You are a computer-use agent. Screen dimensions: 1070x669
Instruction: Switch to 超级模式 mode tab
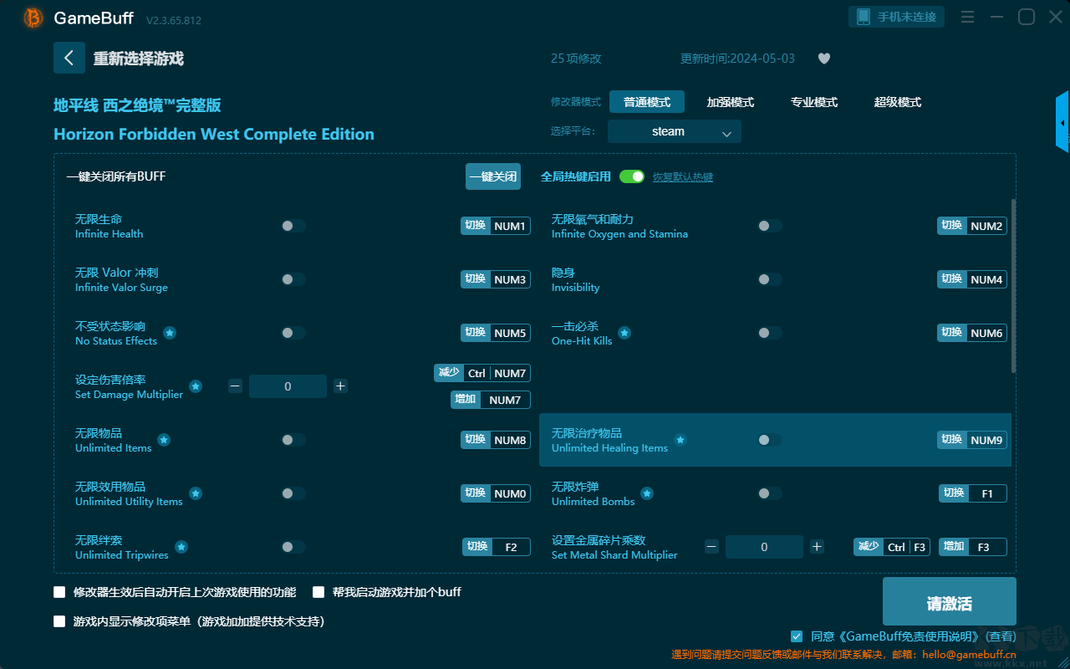tap(898, 102)
